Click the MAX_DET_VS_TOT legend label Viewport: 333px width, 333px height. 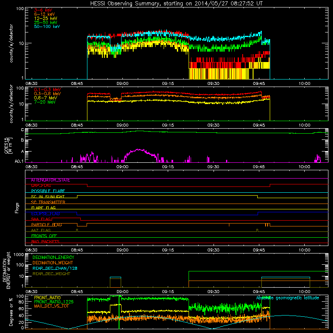pos(52,306)
